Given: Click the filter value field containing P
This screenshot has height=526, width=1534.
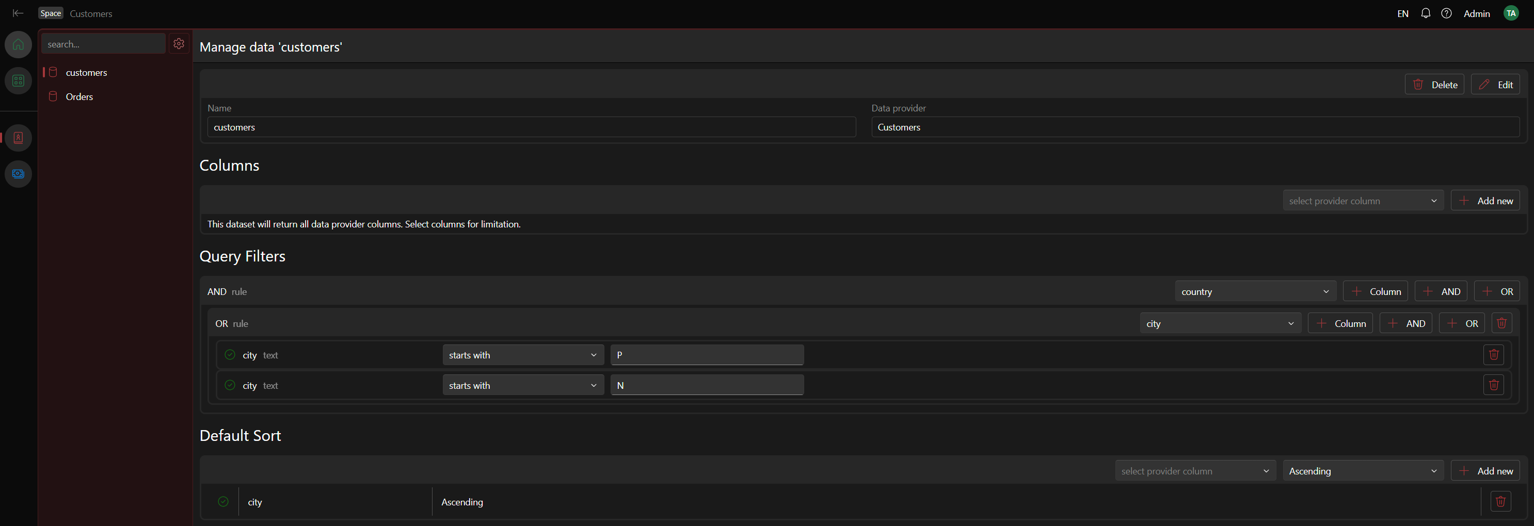Looking at the screenshot, I should pyautogui.click(x=707, y=355).
